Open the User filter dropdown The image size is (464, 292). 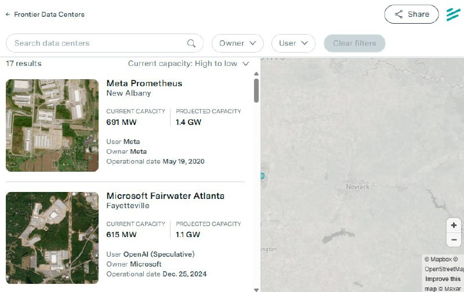[x=293, y=43]
